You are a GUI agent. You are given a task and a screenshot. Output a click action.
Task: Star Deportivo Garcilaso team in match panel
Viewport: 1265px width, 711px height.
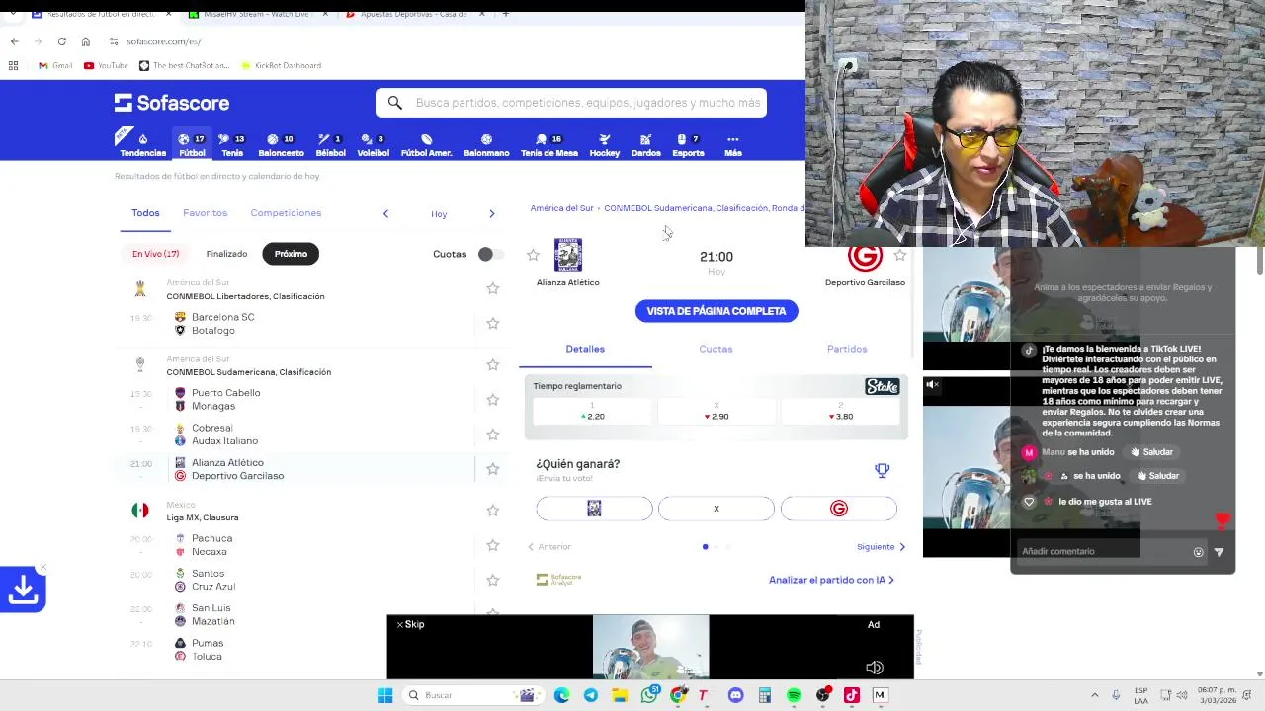(899, 255)
